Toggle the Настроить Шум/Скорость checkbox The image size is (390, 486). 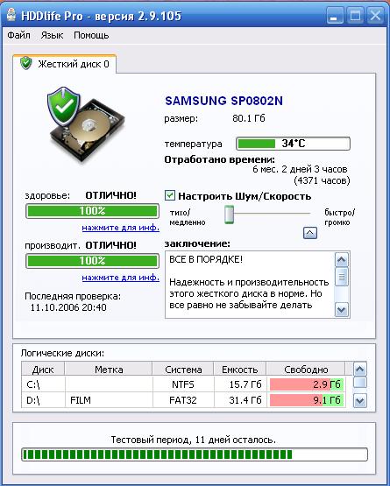coord(170,195)
